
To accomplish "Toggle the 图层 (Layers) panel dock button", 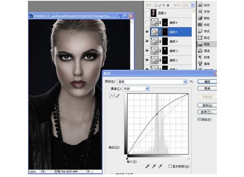I will point(207,44).
